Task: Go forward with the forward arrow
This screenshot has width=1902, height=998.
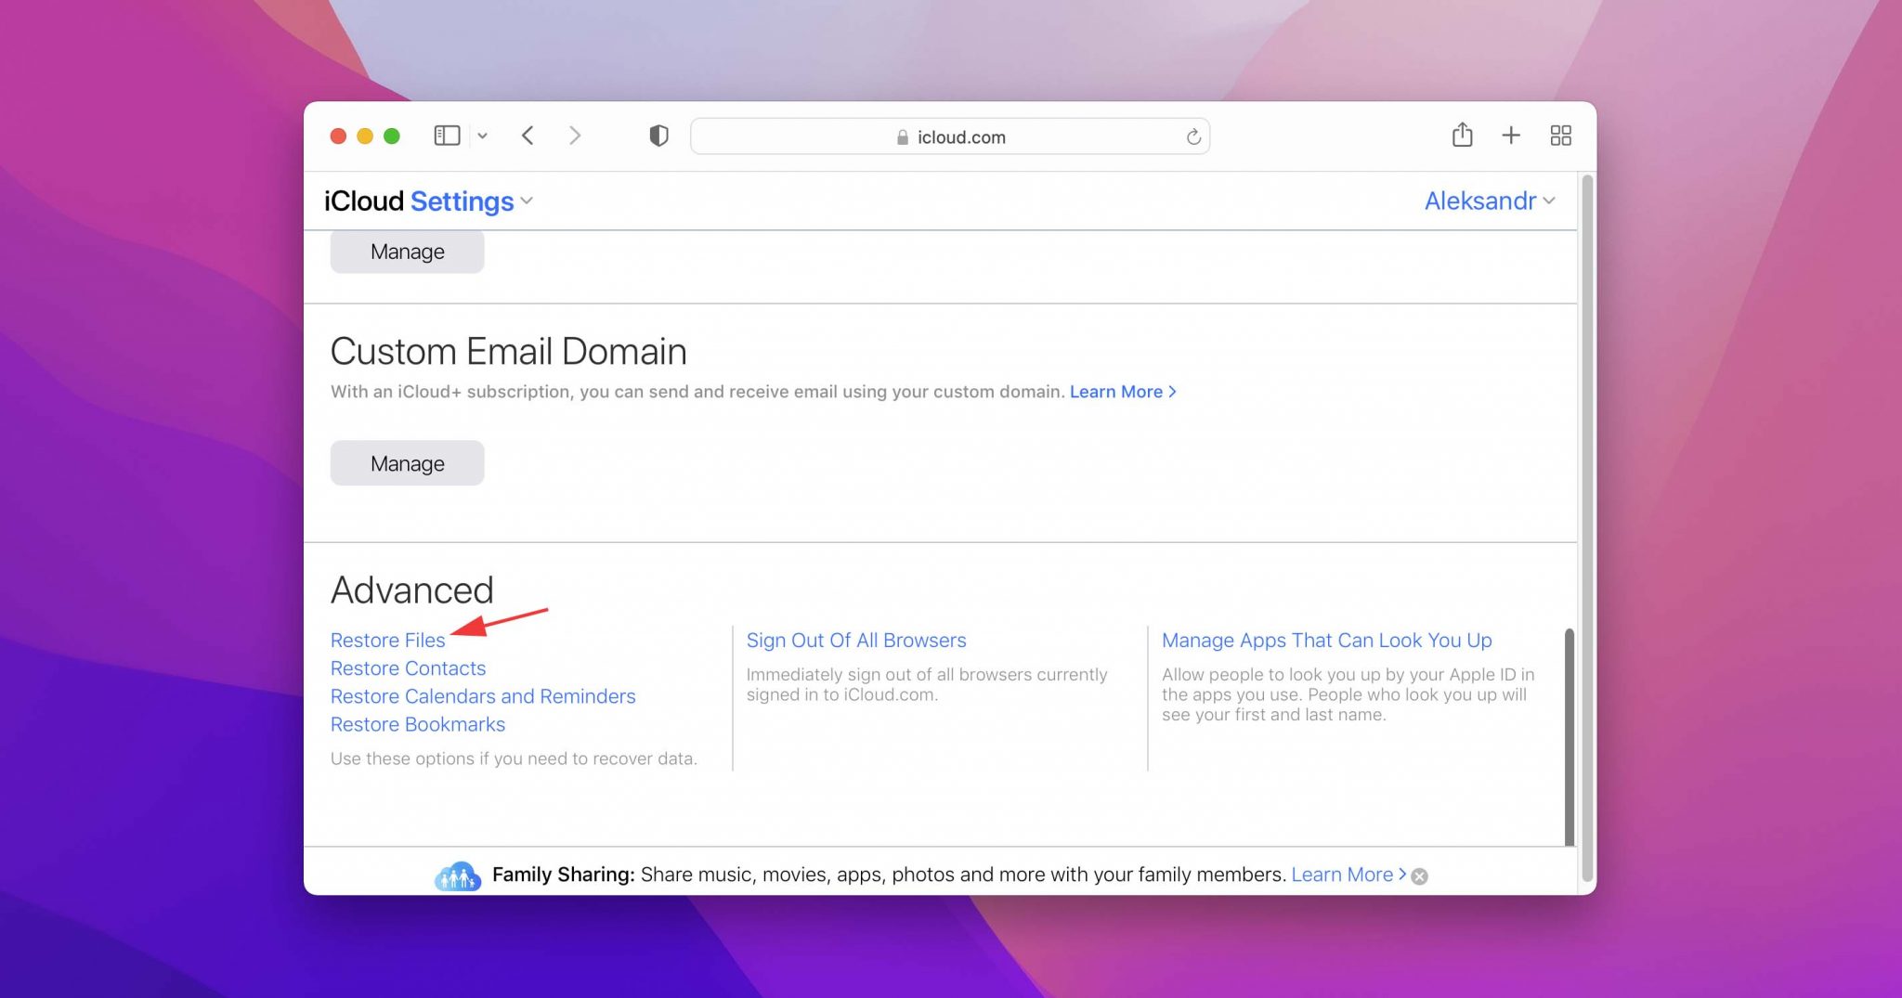Action: coord(575,136)
